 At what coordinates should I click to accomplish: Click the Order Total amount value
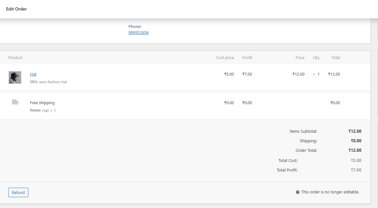[355, 151]
